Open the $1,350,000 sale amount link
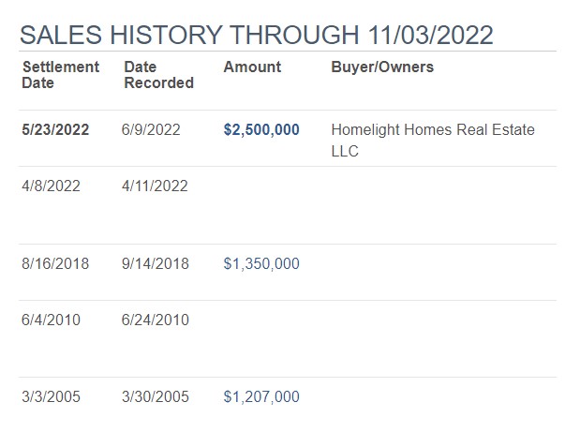 [x=261, y=263]
